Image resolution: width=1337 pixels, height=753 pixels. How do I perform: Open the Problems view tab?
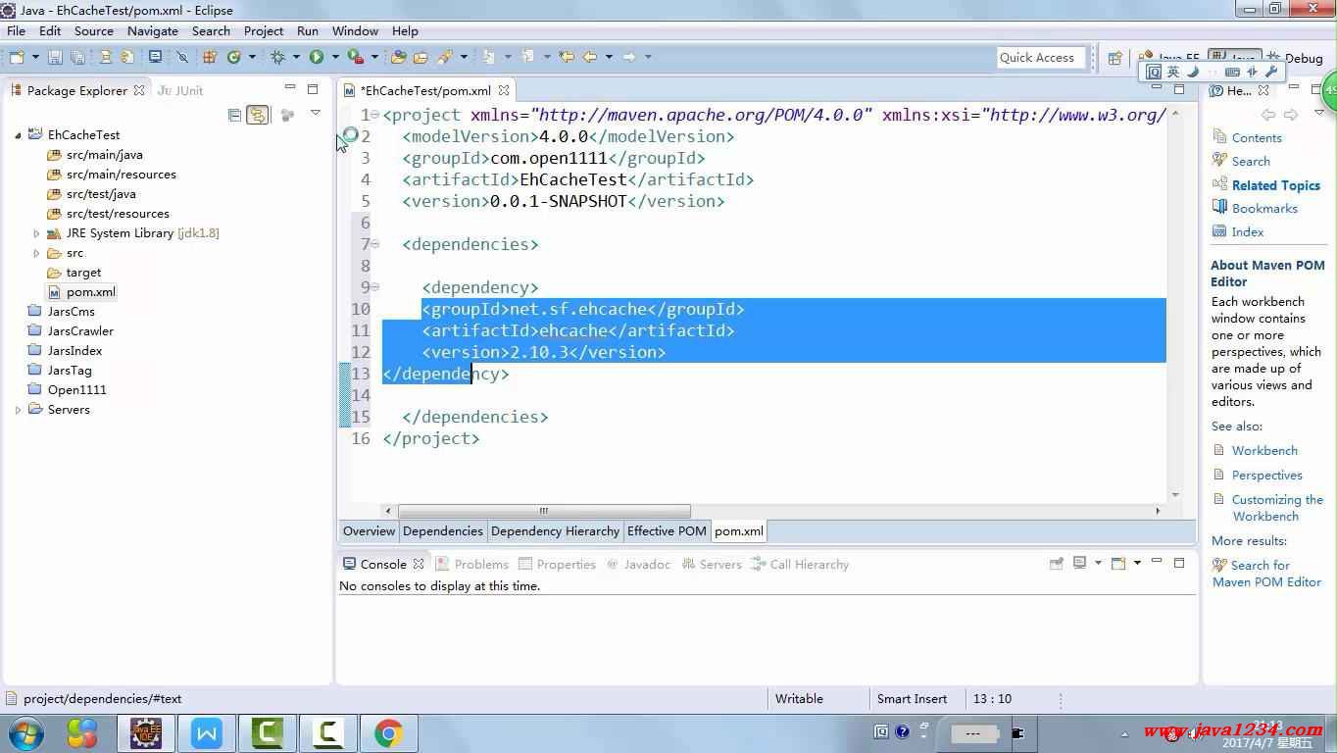coord(471,564)
